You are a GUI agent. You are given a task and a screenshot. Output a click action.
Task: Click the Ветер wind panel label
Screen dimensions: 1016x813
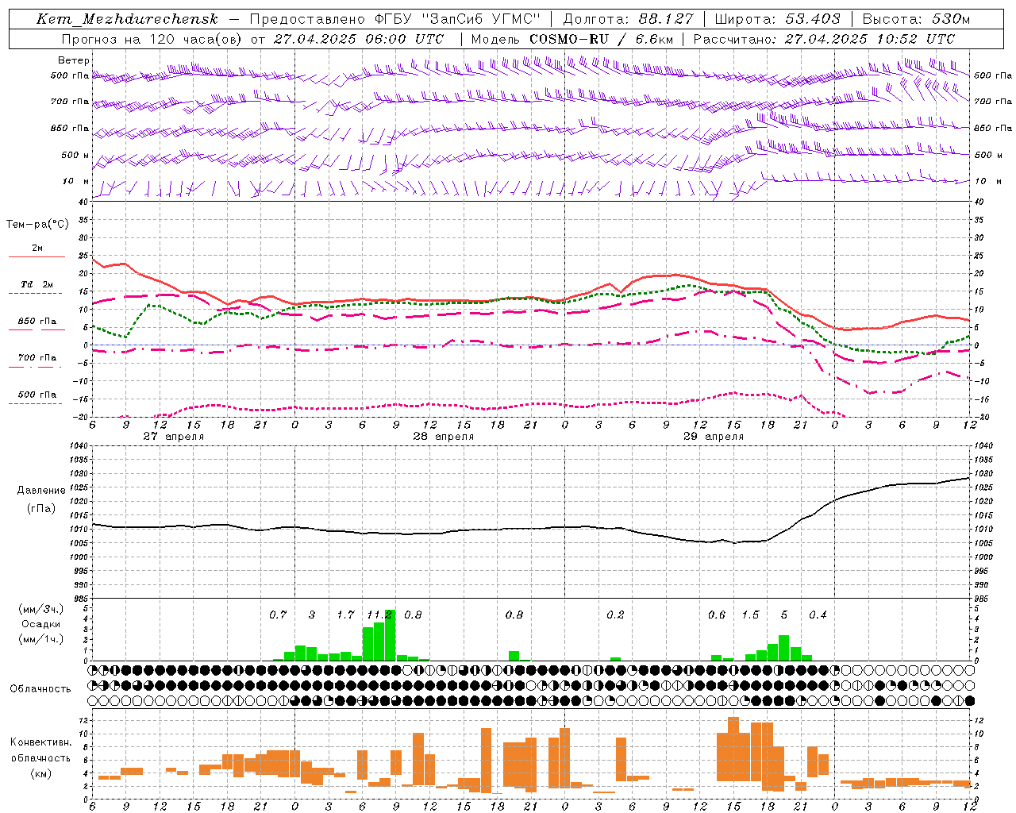74,60
